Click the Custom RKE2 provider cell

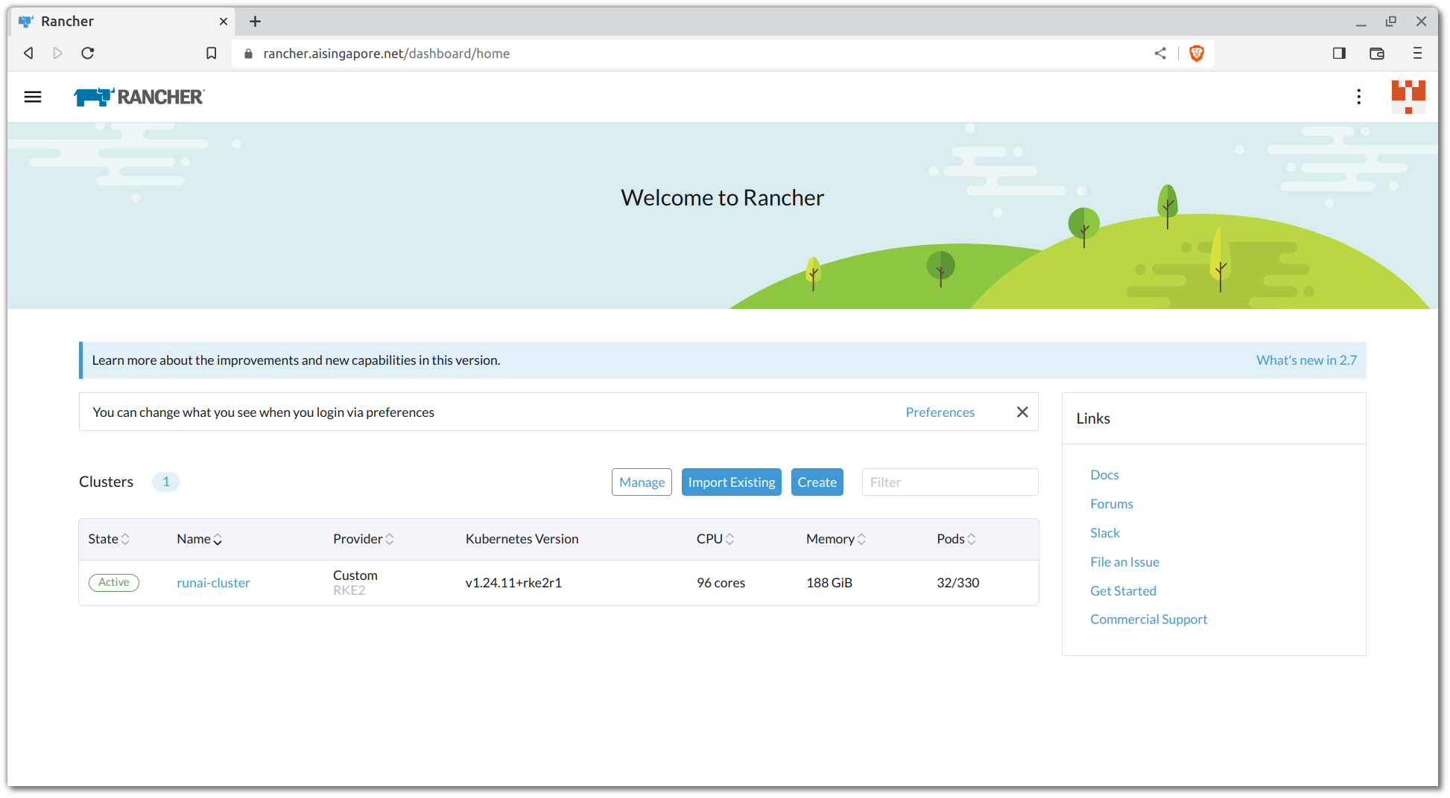[355, 583]
